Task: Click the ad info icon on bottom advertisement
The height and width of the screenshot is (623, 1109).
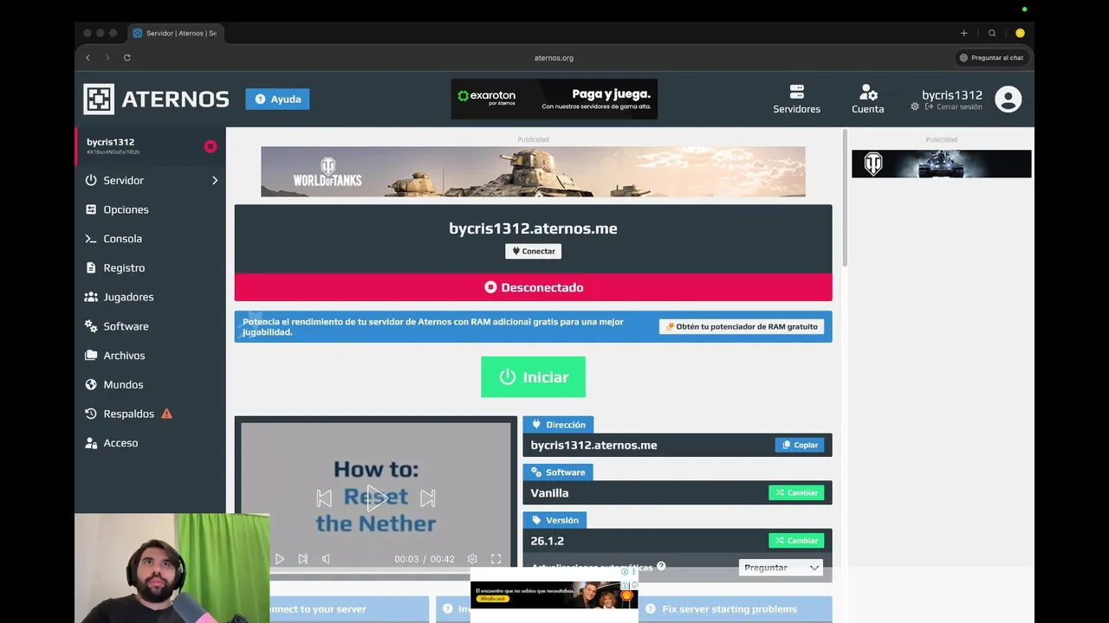Action: pyautogui.click(x=625, y=572)
